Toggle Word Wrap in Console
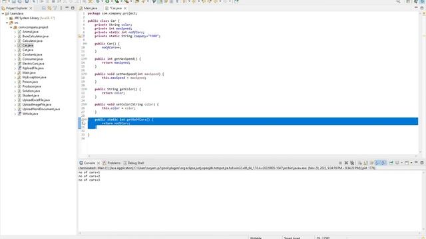Screen dimensions: 426x239 click(x=371, y=163)
